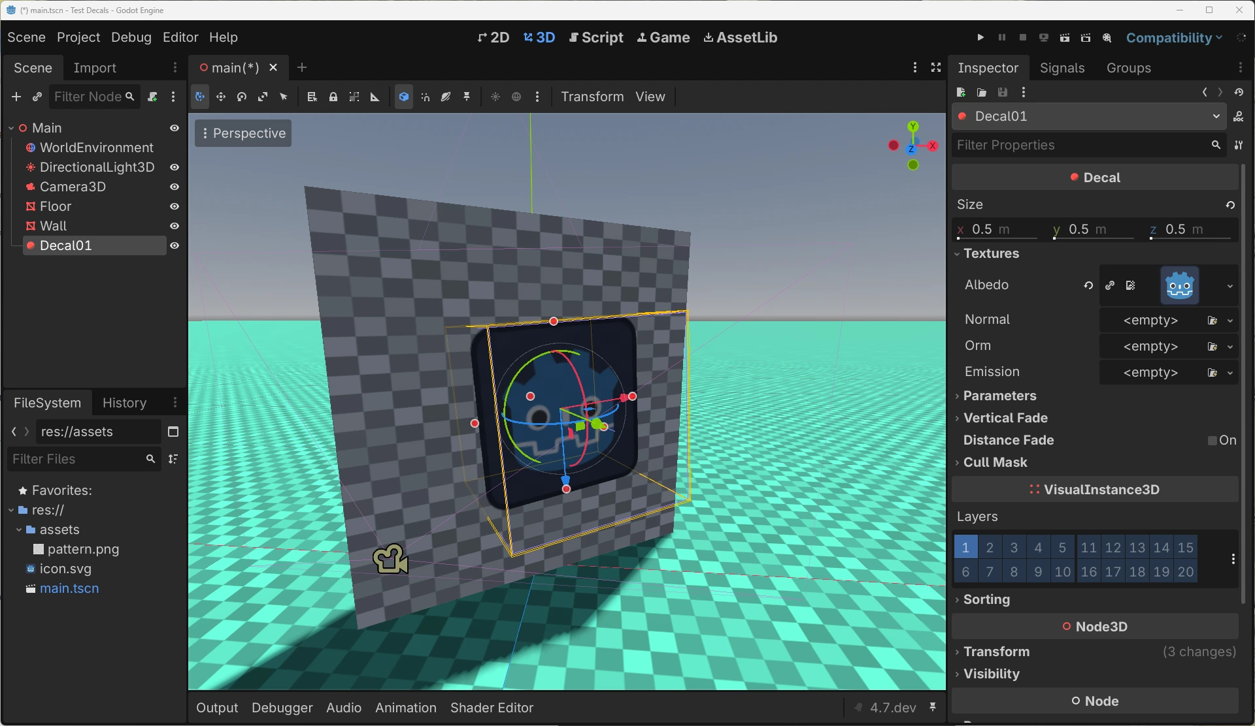The image size is (1255, 726).
Task: Run the current scene clapperboard icon
Action: [1065, 38]
